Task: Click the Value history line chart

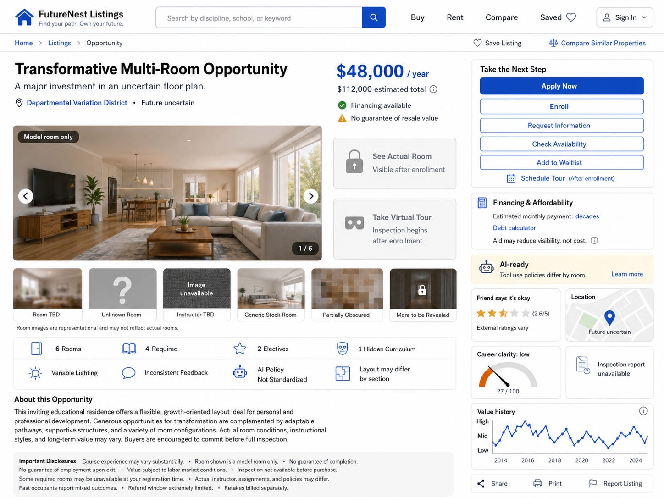Action: (x=570, y=436)
